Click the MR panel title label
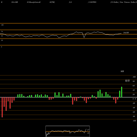This screenshot has height=137, width=137. pyautogui.click(x=122, y=71)
